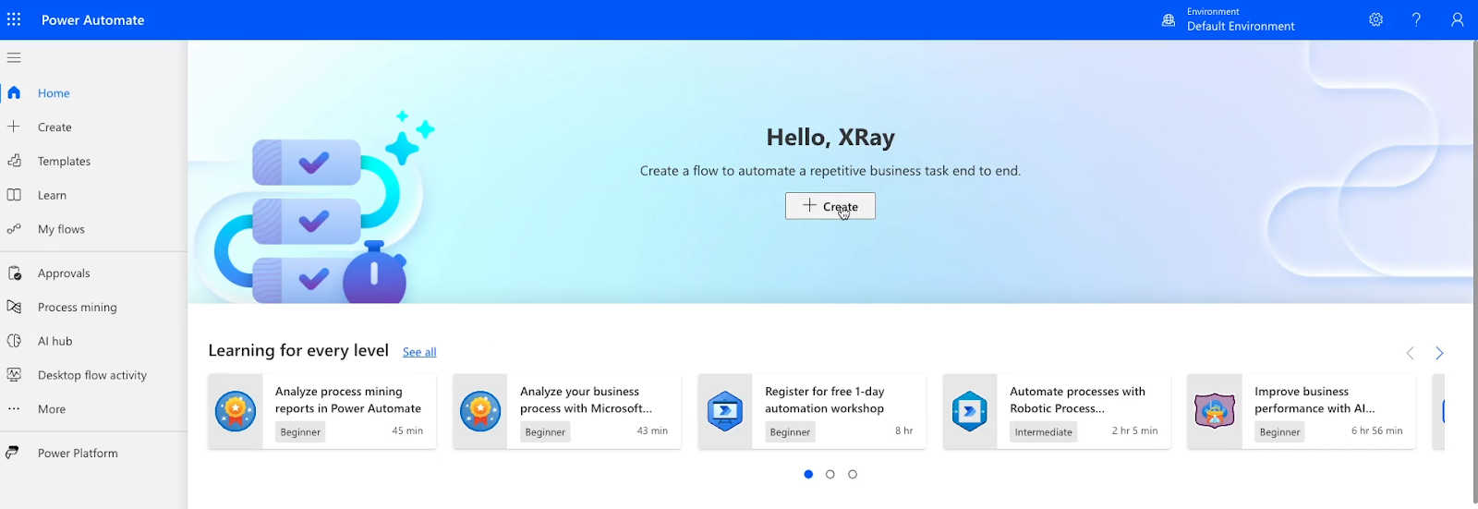Click the My flows icon in sidebar

[14, 229]
